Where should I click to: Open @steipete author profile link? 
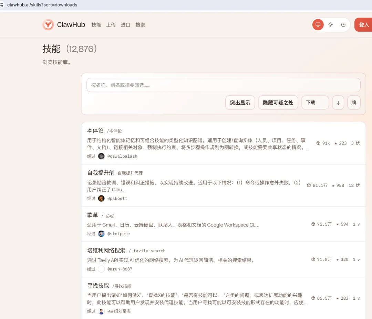(x=118, y=234)
